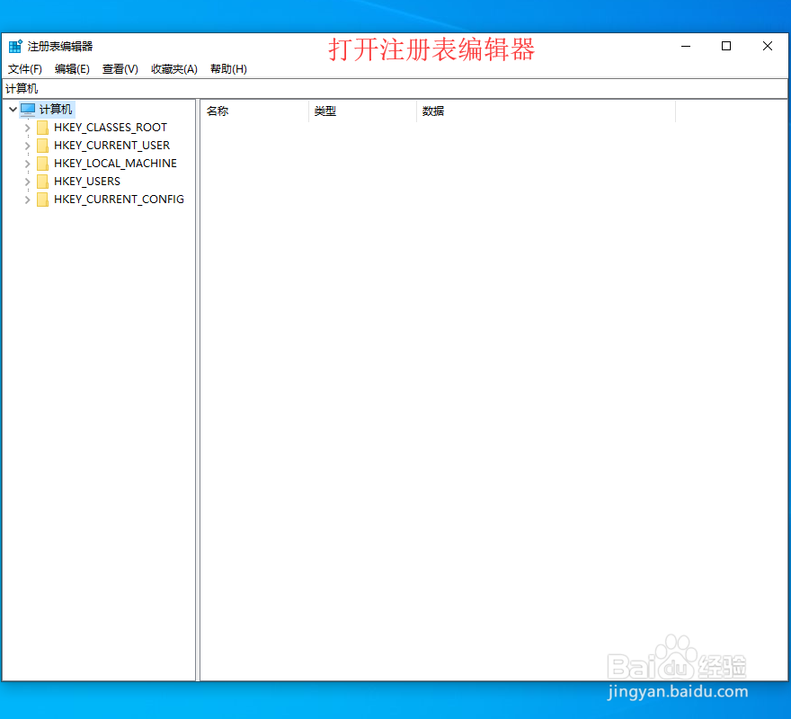Sort by the 数据 column header
Viewport: 791px width, 719px height.
546,111
